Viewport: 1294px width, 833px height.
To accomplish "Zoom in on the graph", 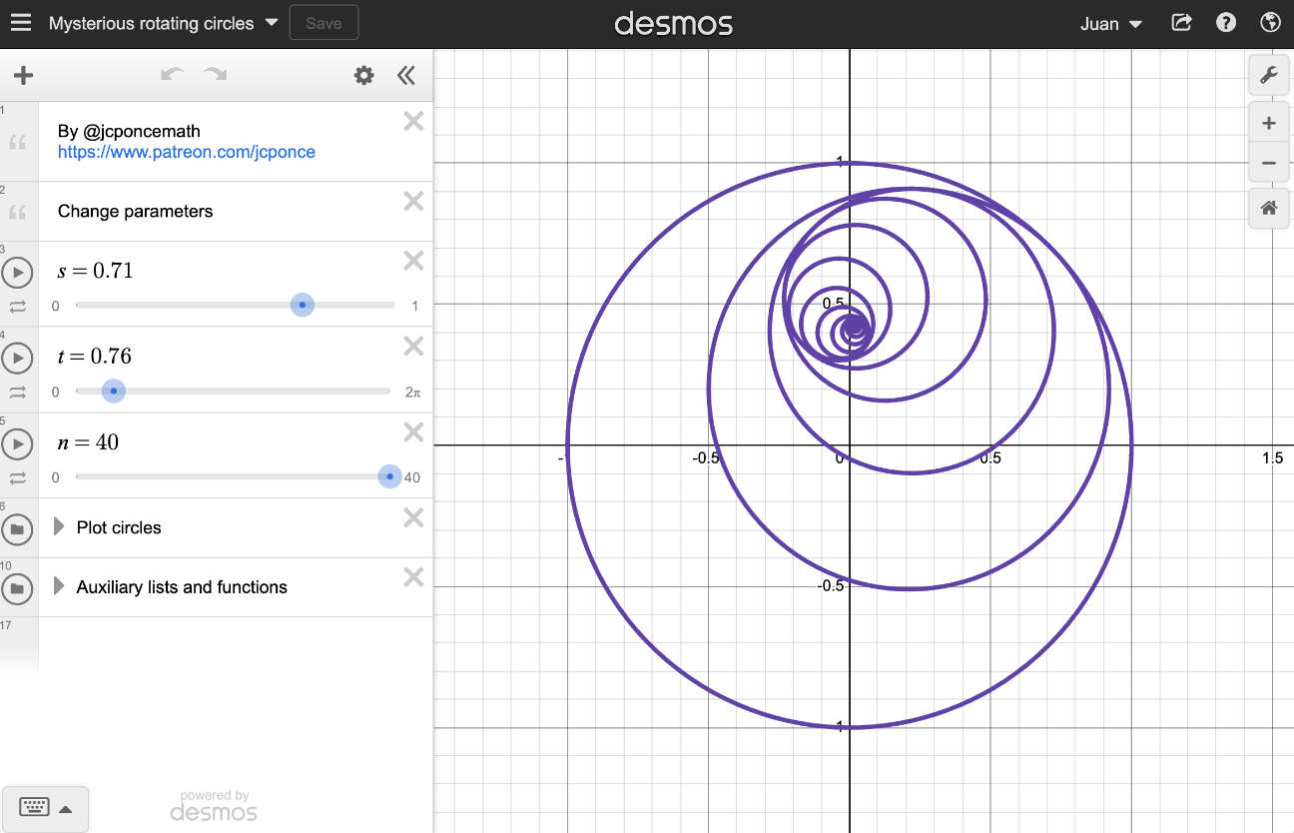I will [x=1269, y=124].
